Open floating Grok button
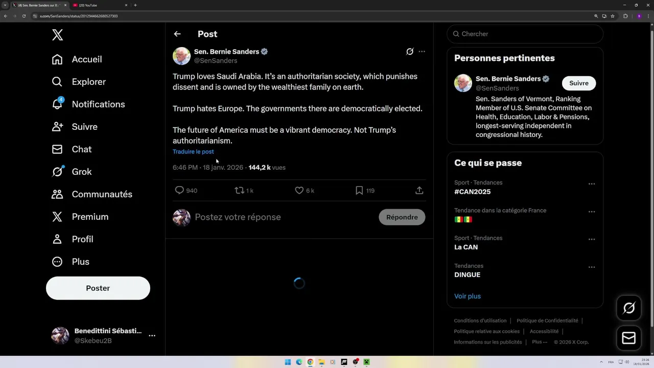The width and height of the screenshot is (654, 368). click(x=629, y=308)
